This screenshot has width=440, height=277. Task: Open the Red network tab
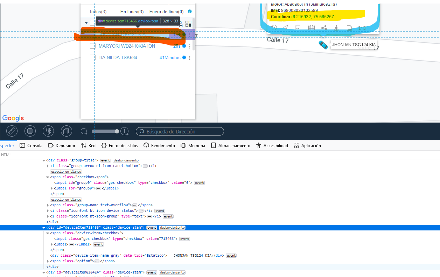click(x=88, y=146)
